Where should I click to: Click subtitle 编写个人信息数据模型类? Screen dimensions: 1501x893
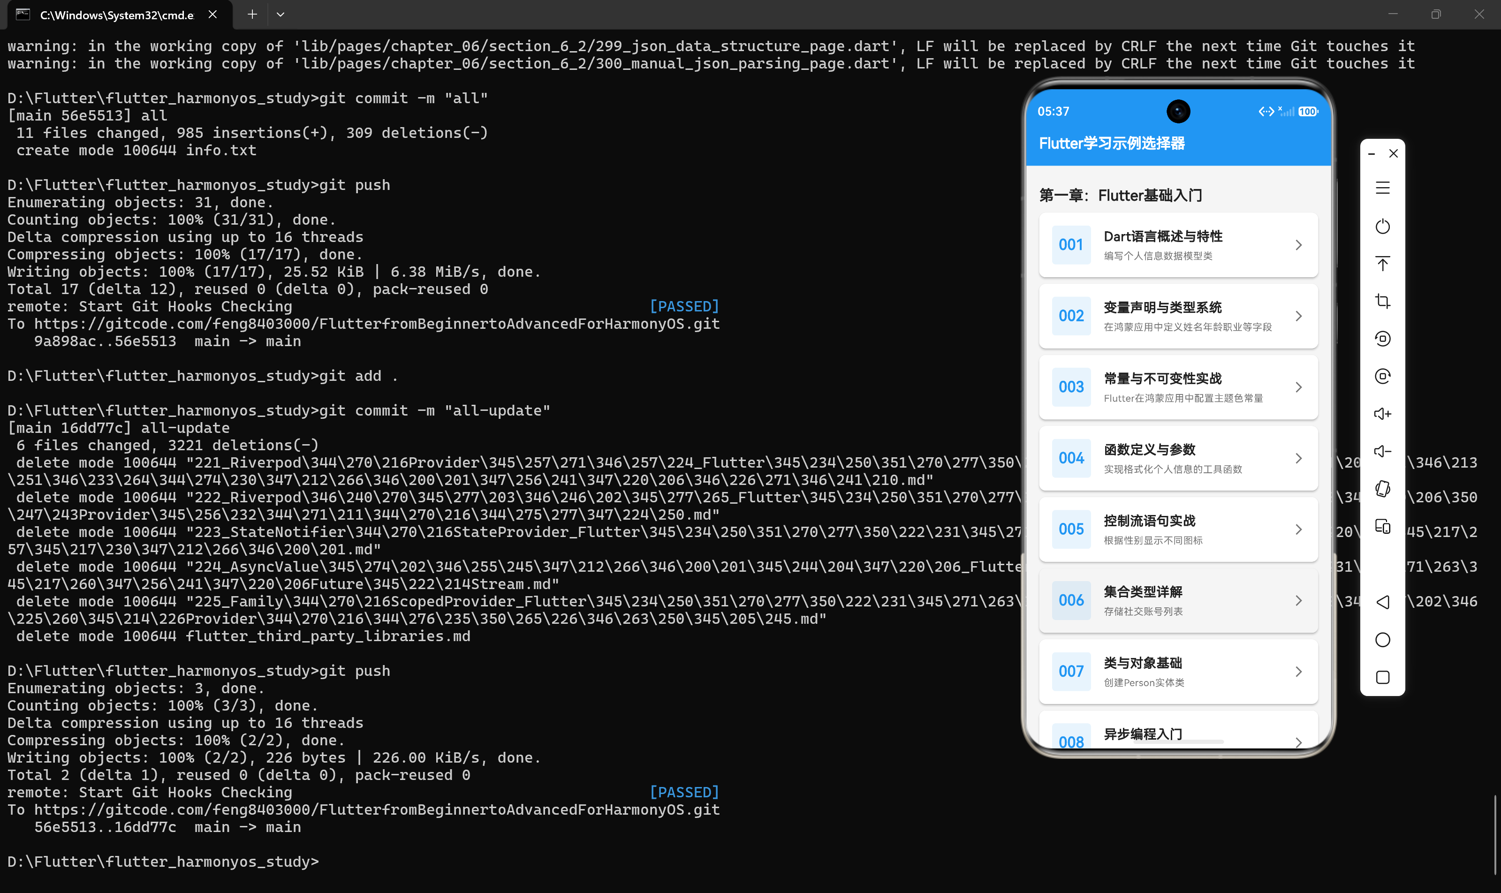1158,256
